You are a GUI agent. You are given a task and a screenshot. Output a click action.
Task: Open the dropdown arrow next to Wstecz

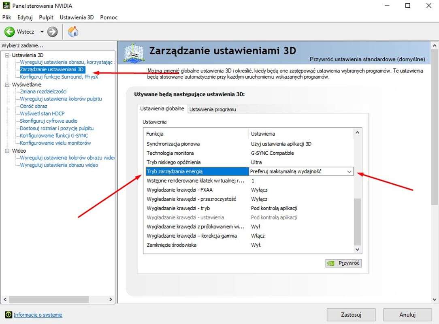click(x=42, y=32)
